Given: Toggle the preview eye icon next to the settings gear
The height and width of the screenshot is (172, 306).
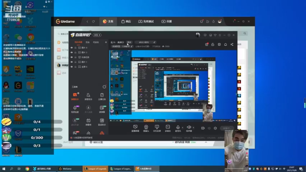Looking at the screenshot, I should 209,128.
